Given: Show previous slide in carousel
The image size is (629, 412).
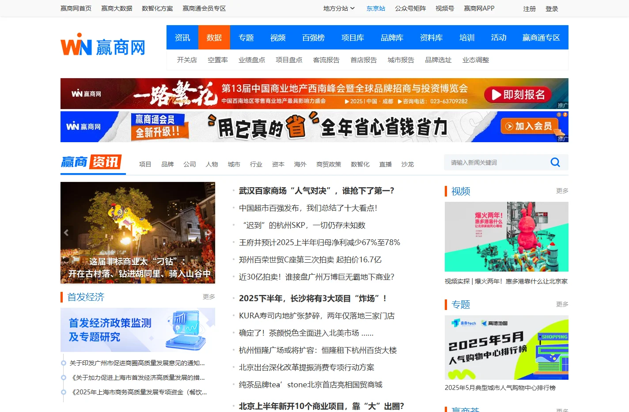Looking at the screenshot, I should click(x=66, y=232).
